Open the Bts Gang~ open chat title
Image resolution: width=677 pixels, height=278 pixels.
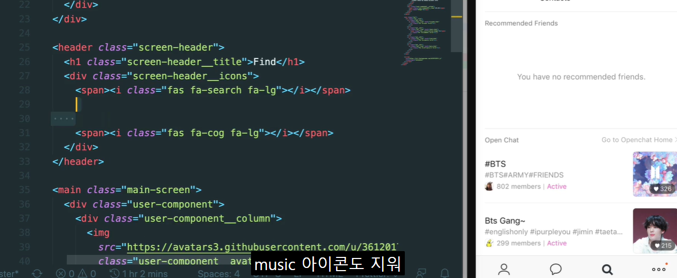coord(505,221)
